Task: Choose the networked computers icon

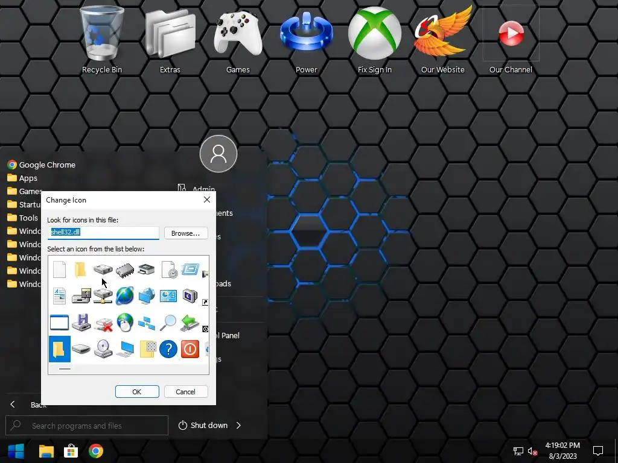Action: click(147, 323)
